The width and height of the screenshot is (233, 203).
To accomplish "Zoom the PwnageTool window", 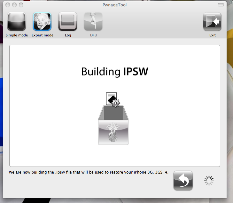I will coord(21,5).
